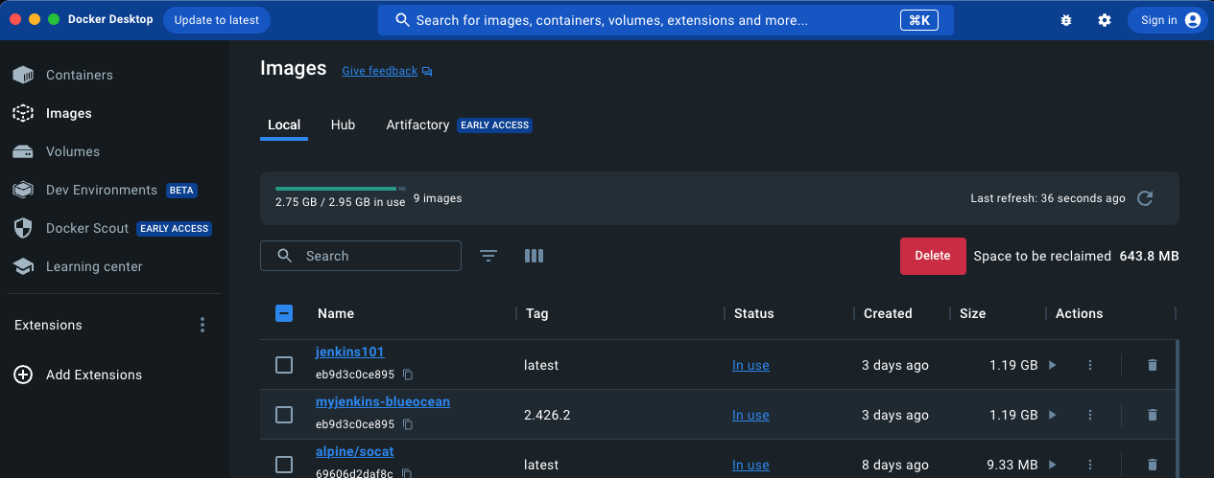Sort by the Tag column header
Image resolution: width=1214 pixels, height=478 pixels.
[x=536, y=313]
